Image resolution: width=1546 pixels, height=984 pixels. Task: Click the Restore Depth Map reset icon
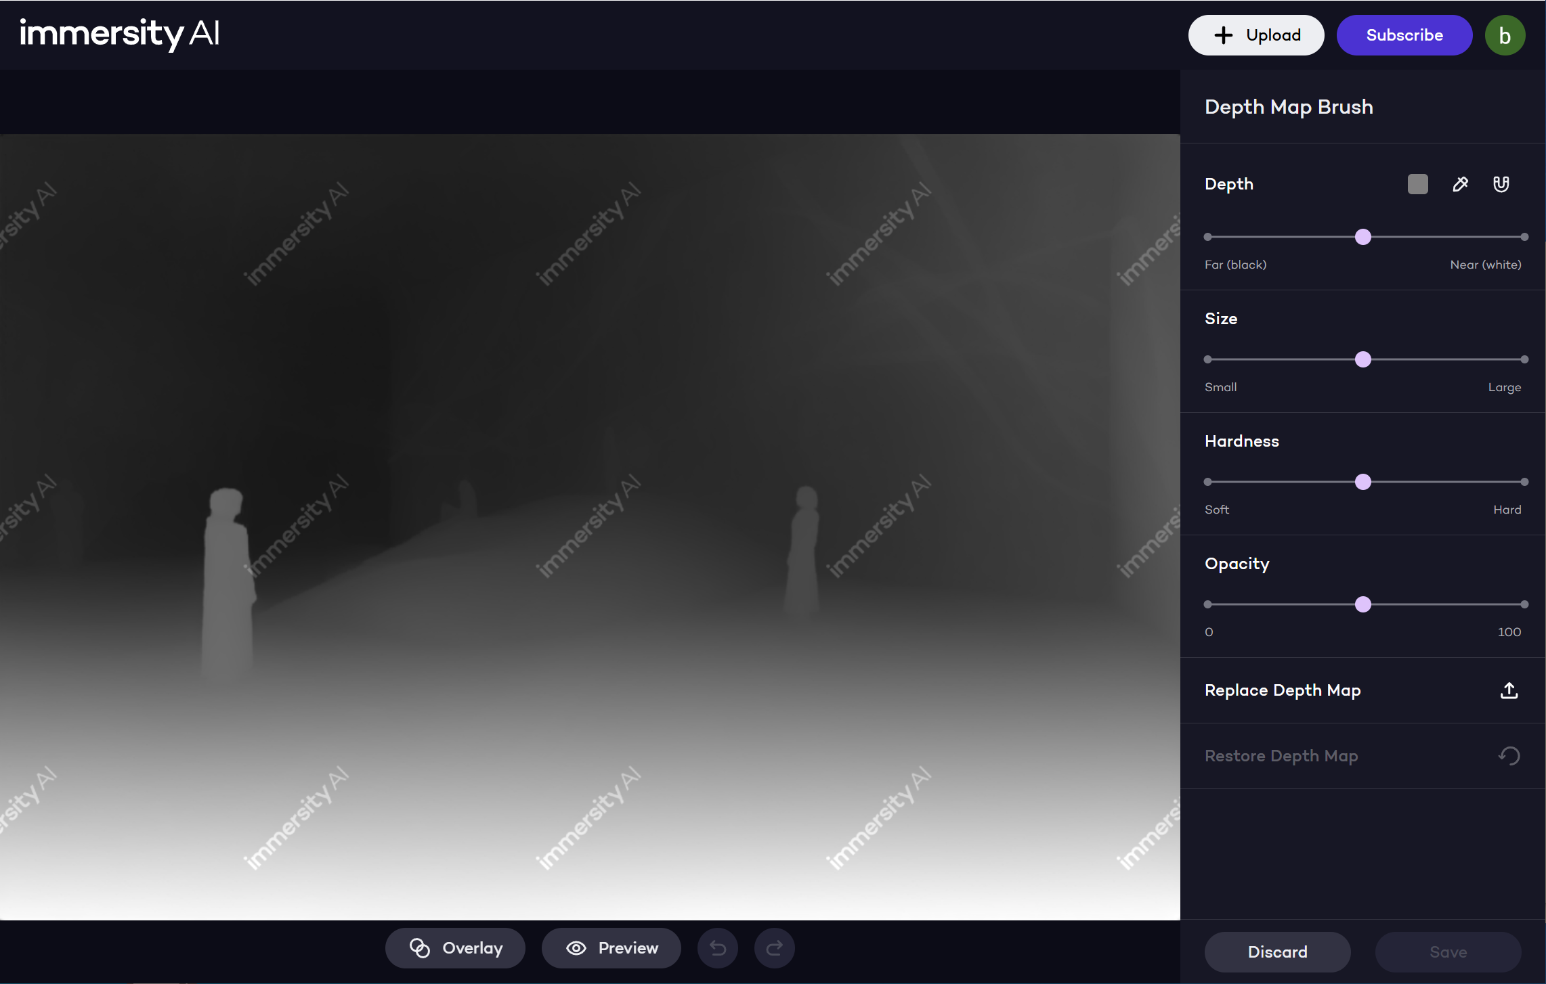(1509, 756)
